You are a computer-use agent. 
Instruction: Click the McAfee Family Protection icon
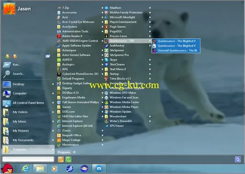[106, 12]
